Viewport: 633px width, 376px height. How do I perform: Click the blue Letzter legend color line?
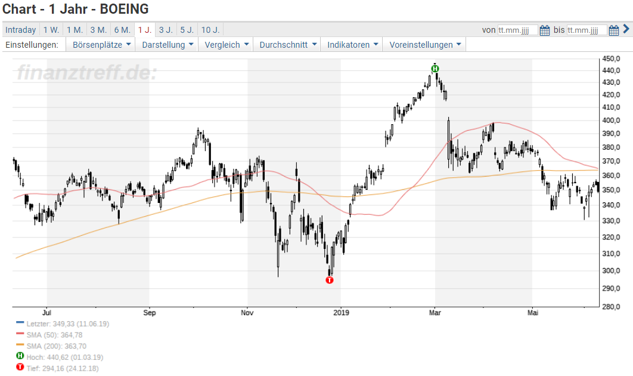click(20, 322)
